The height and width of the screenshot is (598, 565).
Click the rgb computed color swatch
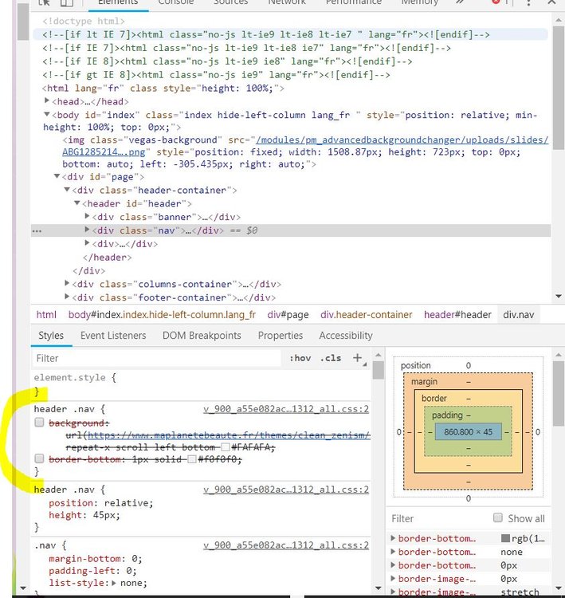[x=505, y=538]
